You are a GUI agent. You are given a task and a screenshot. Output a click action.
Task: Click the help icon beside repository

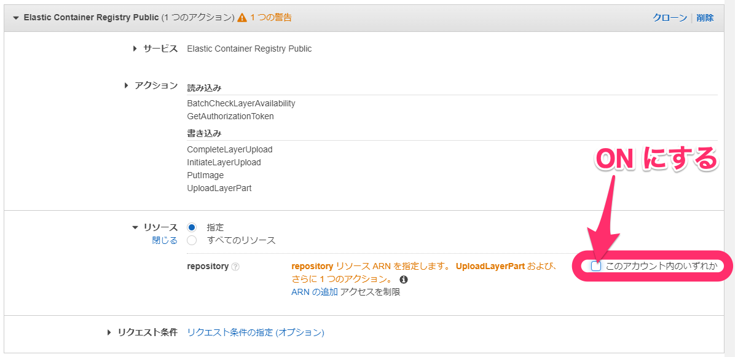coord(235,267)
